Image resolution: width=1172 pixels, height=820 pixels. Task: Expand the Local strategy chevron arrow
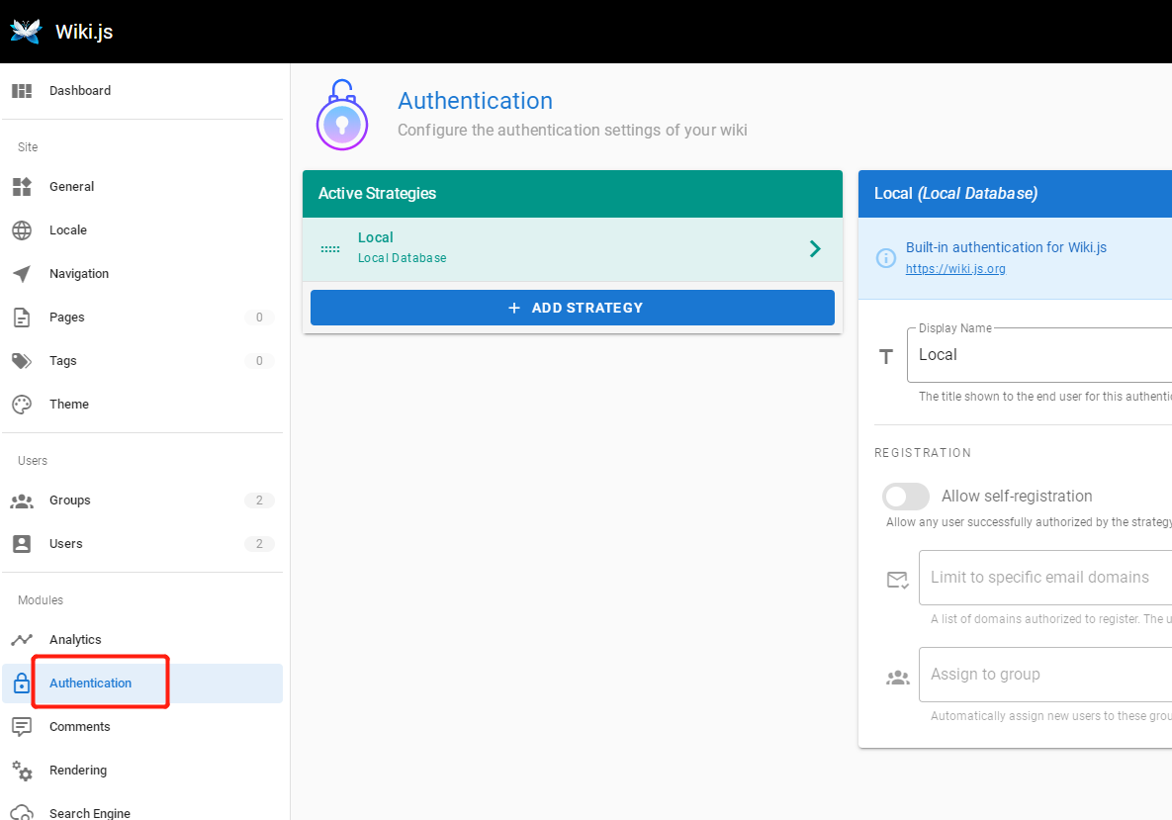pyautogui.click(x=815, y=249)
